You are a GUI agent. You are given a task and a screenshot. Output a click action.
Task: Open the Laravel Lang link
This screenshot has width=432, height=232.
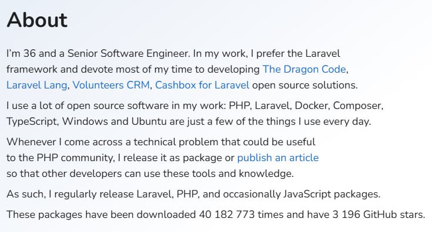36,85
